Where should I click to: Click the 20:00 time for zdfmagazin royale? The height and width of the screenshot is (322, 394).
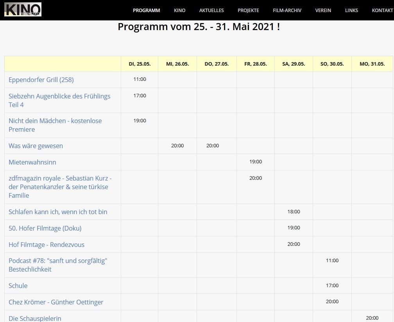pos(256,178)
